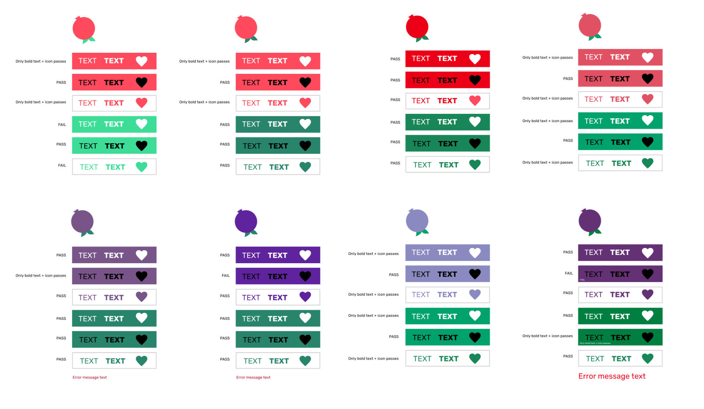704x409 pixels.
Task: Click the white heart on mint green button
Action: pyautogui.click(x=141, y=124)
